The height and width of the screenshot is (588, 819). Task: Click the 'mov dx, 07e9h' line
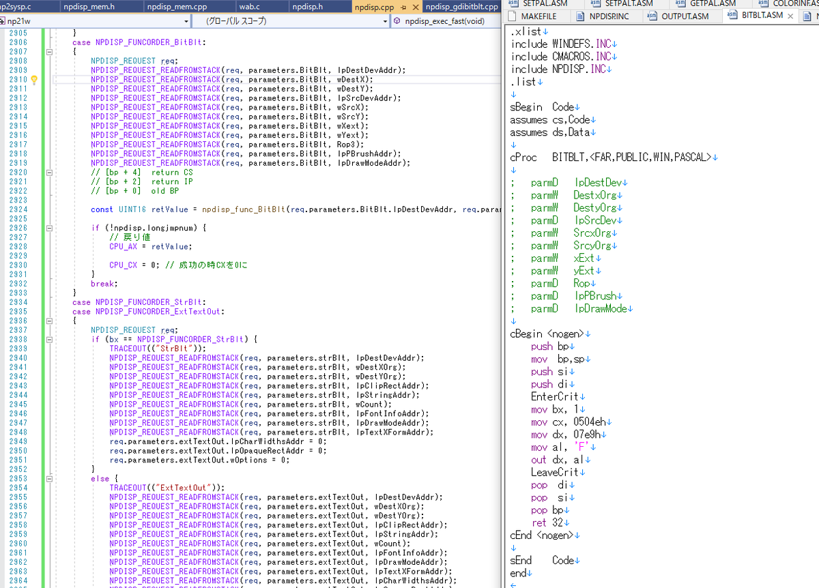click(x=566, y=435)
